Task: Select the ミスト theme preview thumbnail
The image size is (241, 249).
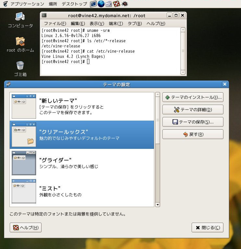Action: tap(24, 191)
